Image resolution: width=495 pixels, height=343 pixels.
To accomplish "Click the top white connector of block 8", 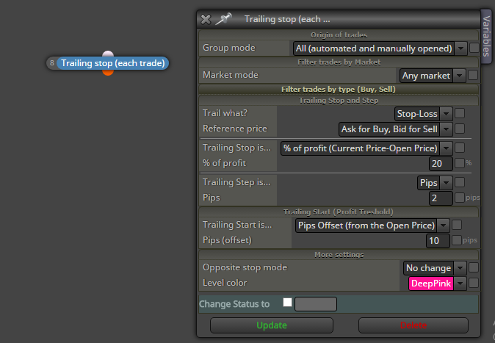I will pyautogui.click(x=108, y=54).
